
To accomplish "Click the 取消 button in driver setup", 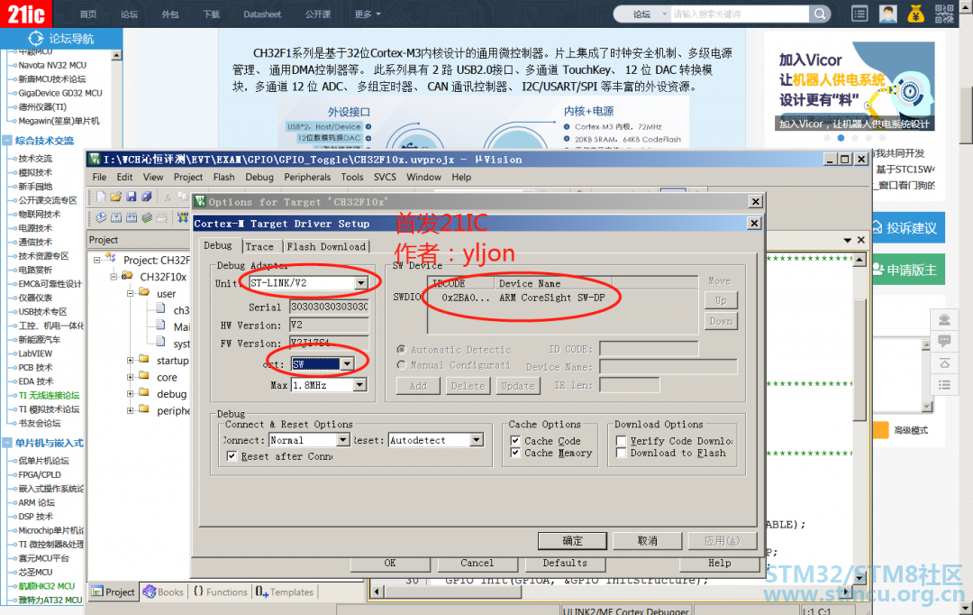I will tap(647, 541).
